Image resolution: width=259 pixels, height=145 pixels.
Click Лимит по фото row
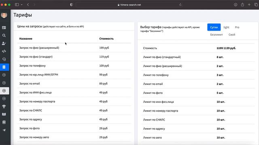(198, 93)
